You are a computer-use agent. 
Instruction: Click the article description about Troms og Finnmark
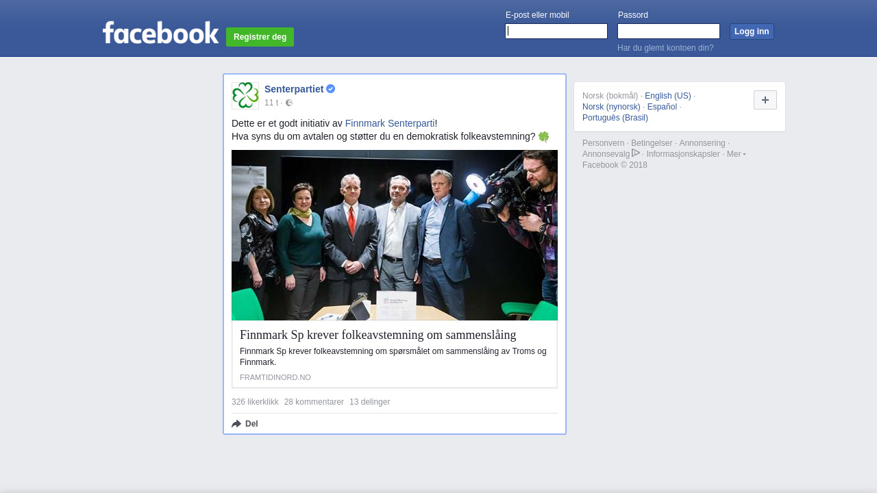[394, 357]
